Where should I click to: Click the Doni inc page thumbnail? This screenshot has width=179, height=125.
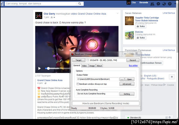point(129,35)
